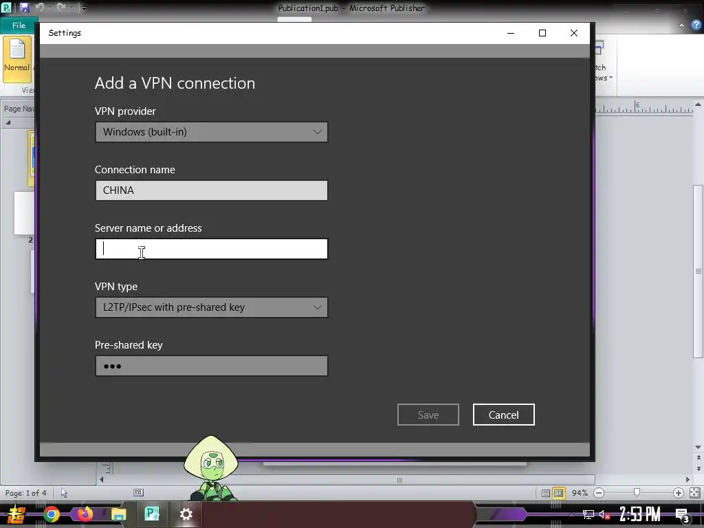Undo via Publisher Quick Access toolbar

click(39, 7)
